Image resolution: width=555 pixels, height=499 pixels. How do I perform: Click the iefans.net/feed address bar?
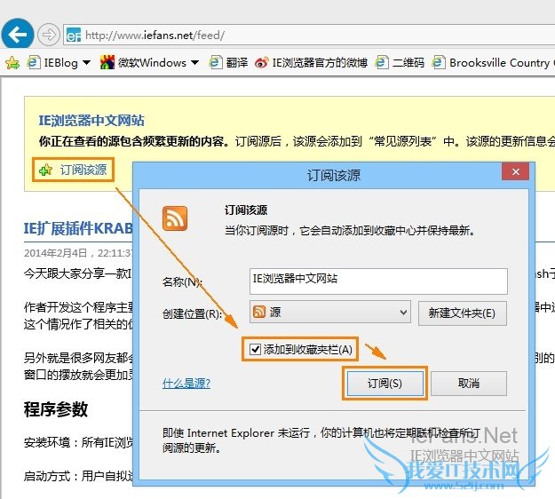coord(309,35)
